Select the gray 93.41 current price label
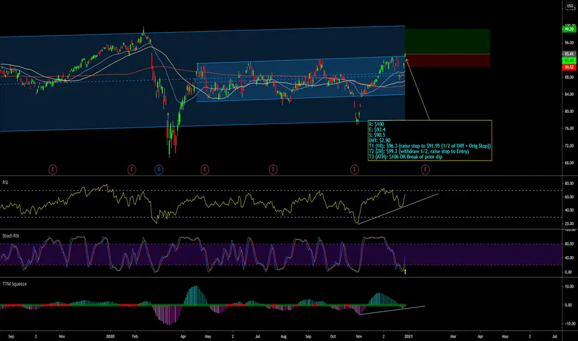This screenshot has width=578, height=341. pyautogui.click(x=569, y=54)
